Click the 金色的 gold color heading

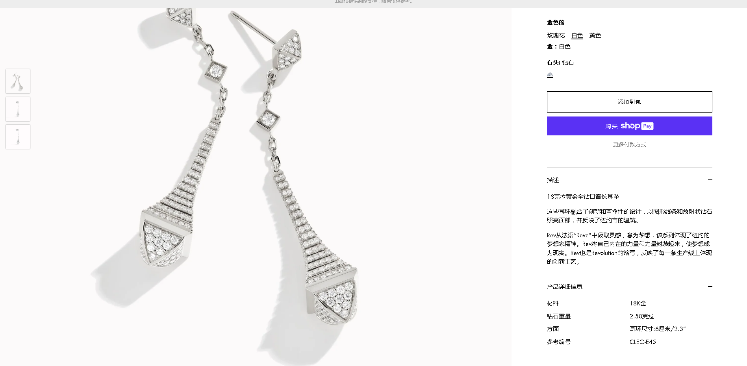click(x=556, y=22)
